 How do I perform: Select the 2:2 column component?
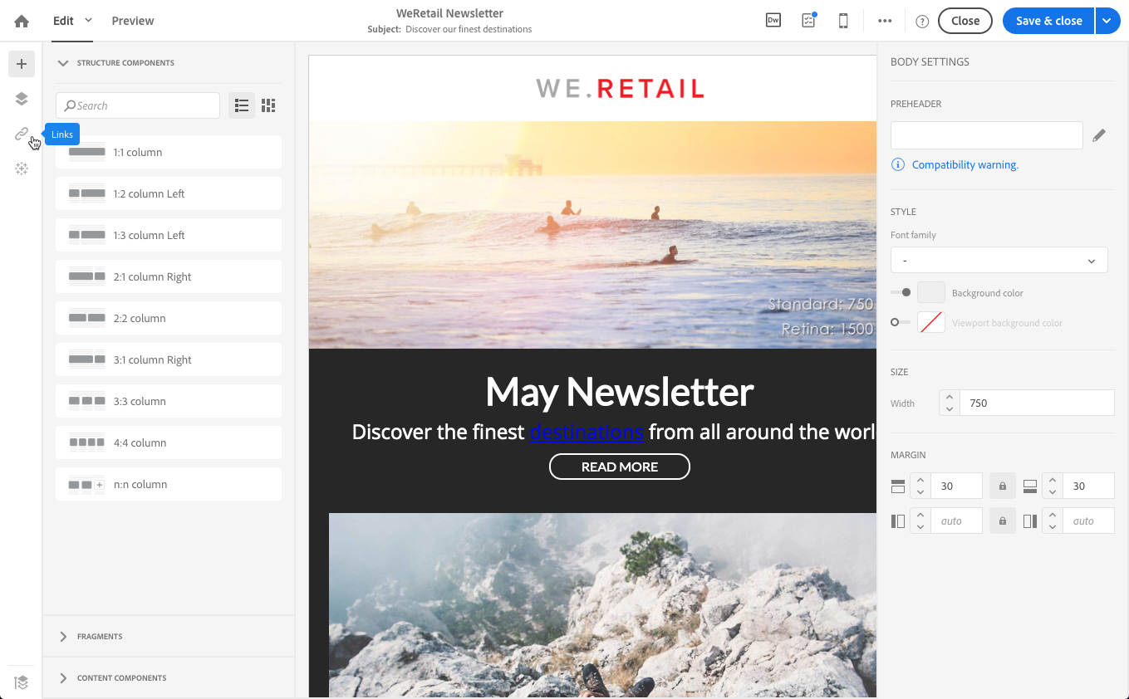coord(169,318)
